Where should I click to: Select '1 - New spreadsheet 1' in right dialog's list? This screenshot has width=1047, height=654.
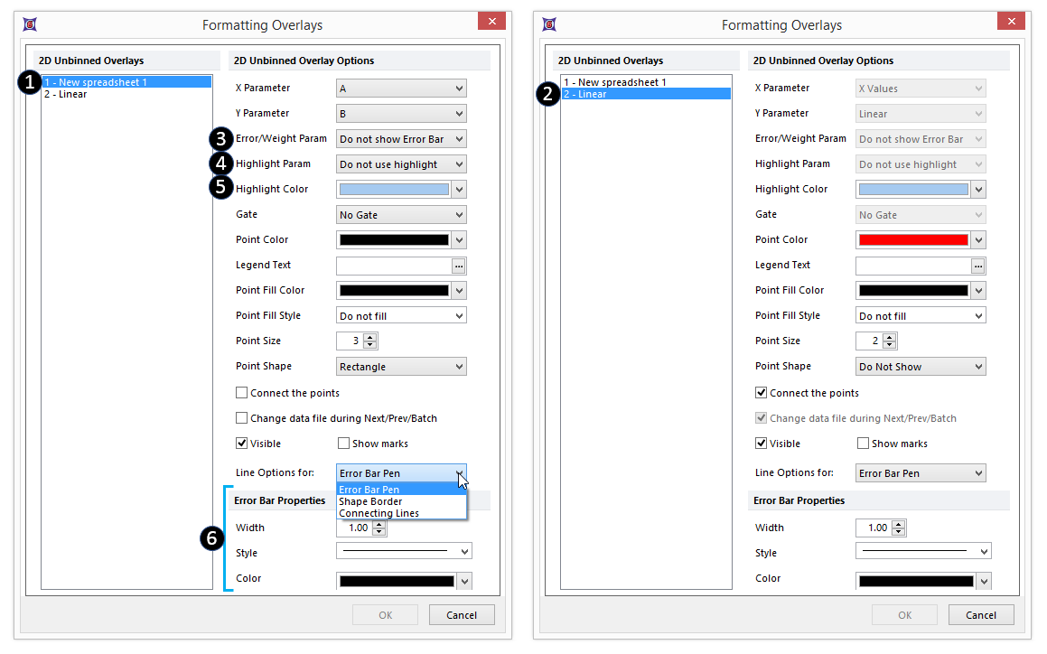tap(614, 82)
